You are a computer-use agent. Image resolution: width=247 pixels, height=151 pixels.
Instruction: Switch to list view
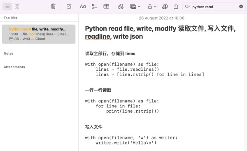7,7
